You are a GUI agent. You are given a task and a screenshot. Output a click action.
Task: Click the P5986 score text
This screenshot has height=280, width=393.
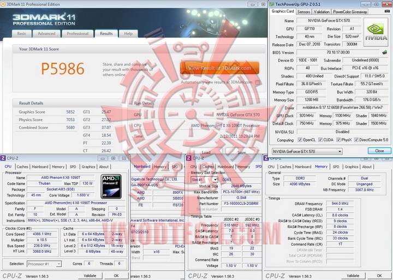tap(63, 69)
